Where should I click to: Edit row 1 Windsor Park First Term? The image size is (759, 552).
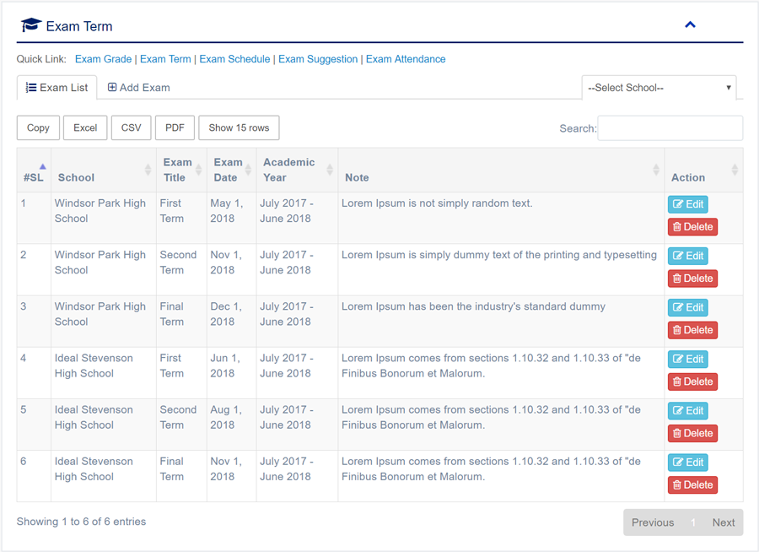pyautogui.click(x=688, y=204)
